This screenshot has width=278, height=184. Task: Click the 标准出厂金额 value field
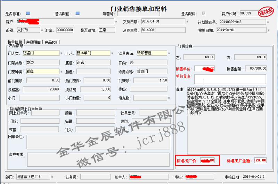pos(260,160)
